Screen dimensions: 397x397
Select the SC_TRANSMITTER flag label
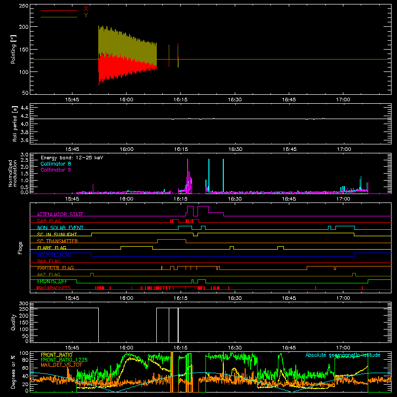(x=58, y=241)
